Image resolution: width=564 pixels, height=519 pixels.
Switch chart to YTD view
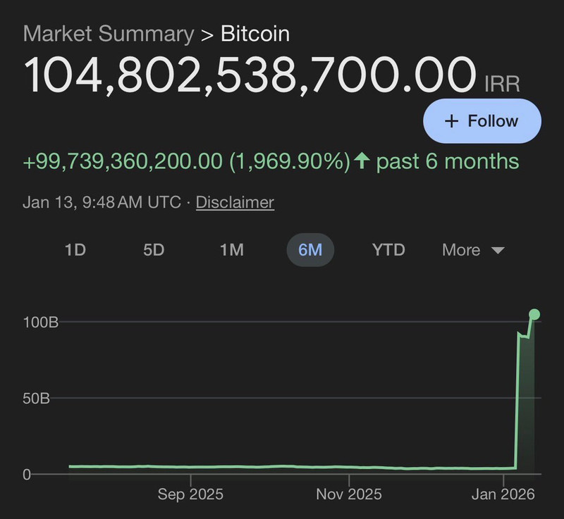click(388, 250)
